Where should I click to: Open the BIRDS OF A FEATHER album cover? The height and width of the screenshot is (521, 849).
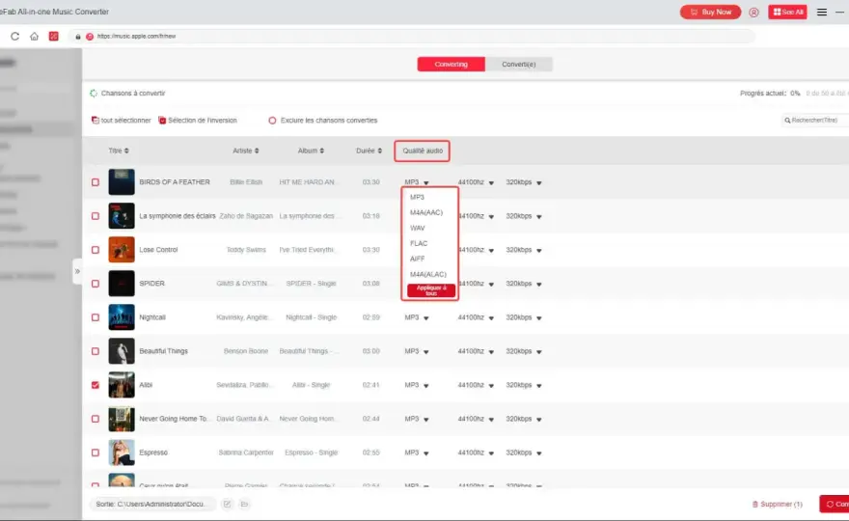[122, 182]
